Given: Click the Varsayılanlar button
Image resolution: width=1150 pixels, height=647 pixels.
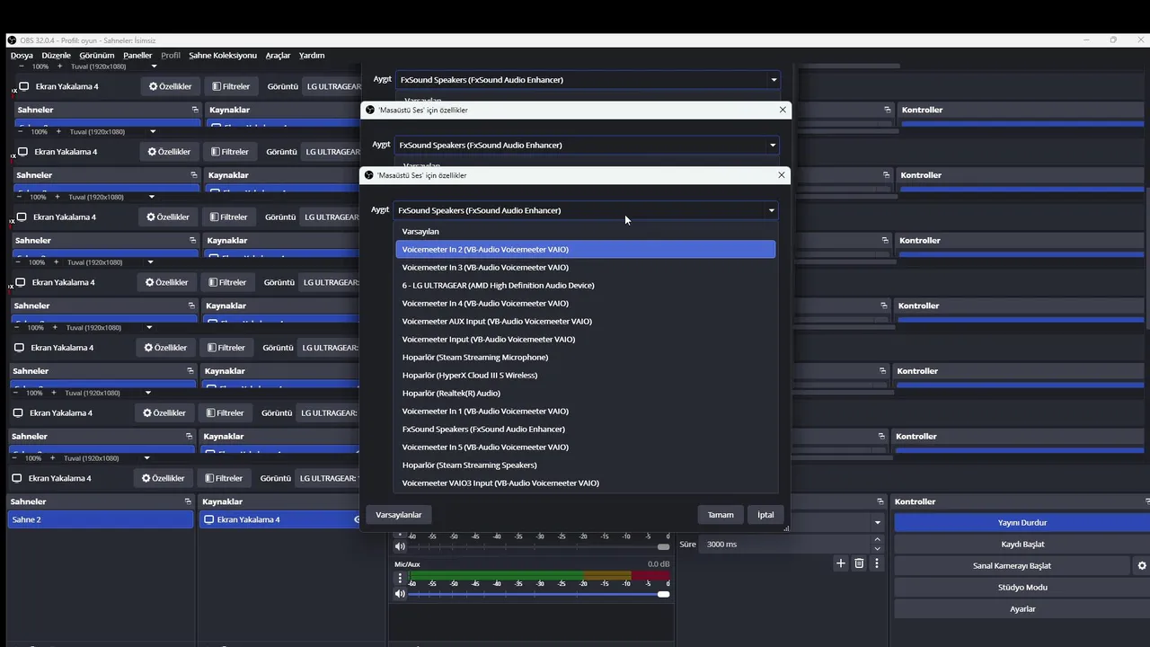Looking at the screenshot, I should (398, 515).
